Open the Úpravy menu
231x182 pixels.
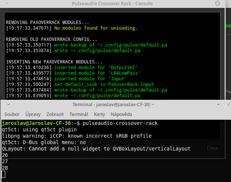pos(33,114)
